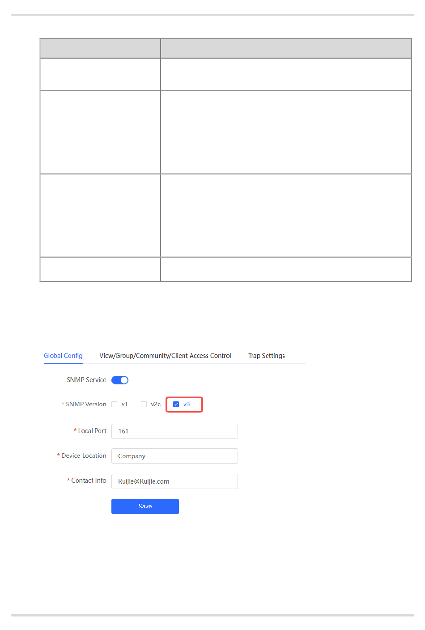This screenshot has width=425, height=630.
Task: Click the Device Location field label
Action: pos(84,455)
